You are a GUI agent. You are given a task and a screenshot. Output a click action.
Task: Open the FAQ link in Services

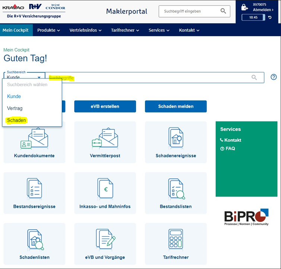(x=230, y=149)
